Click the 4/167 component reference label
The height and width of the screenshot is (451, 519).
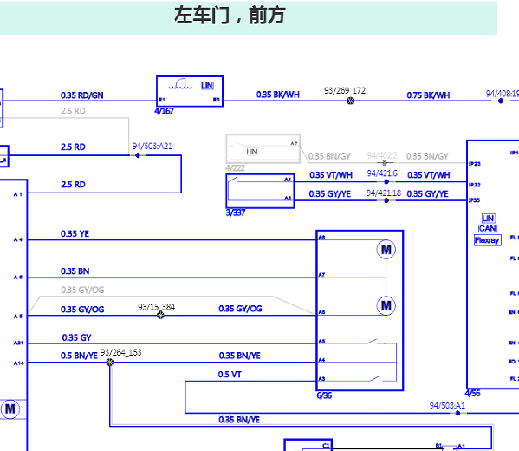click(164, 111)
